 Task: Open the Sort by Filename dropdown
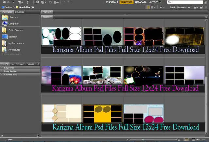click(x=178, y=8)
